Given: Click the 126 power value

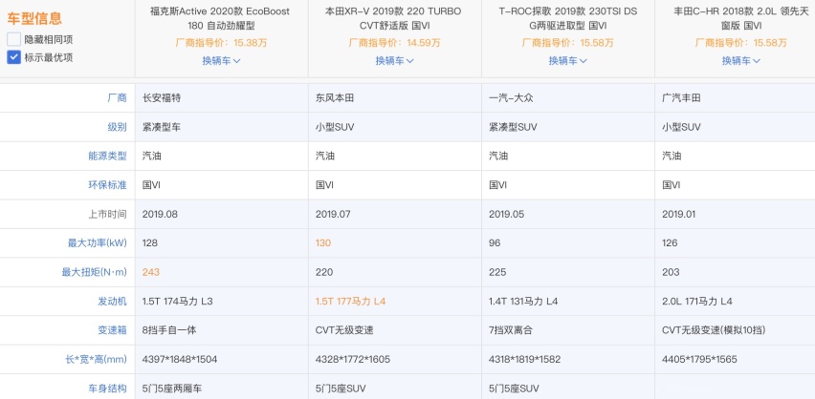Looking at the screenshot, I should (670, 242).
